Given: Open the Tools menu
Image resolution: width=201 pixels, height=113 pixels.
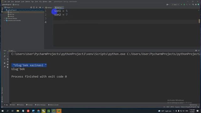Looking at the screenshot, I should click(x=36, y=2).
